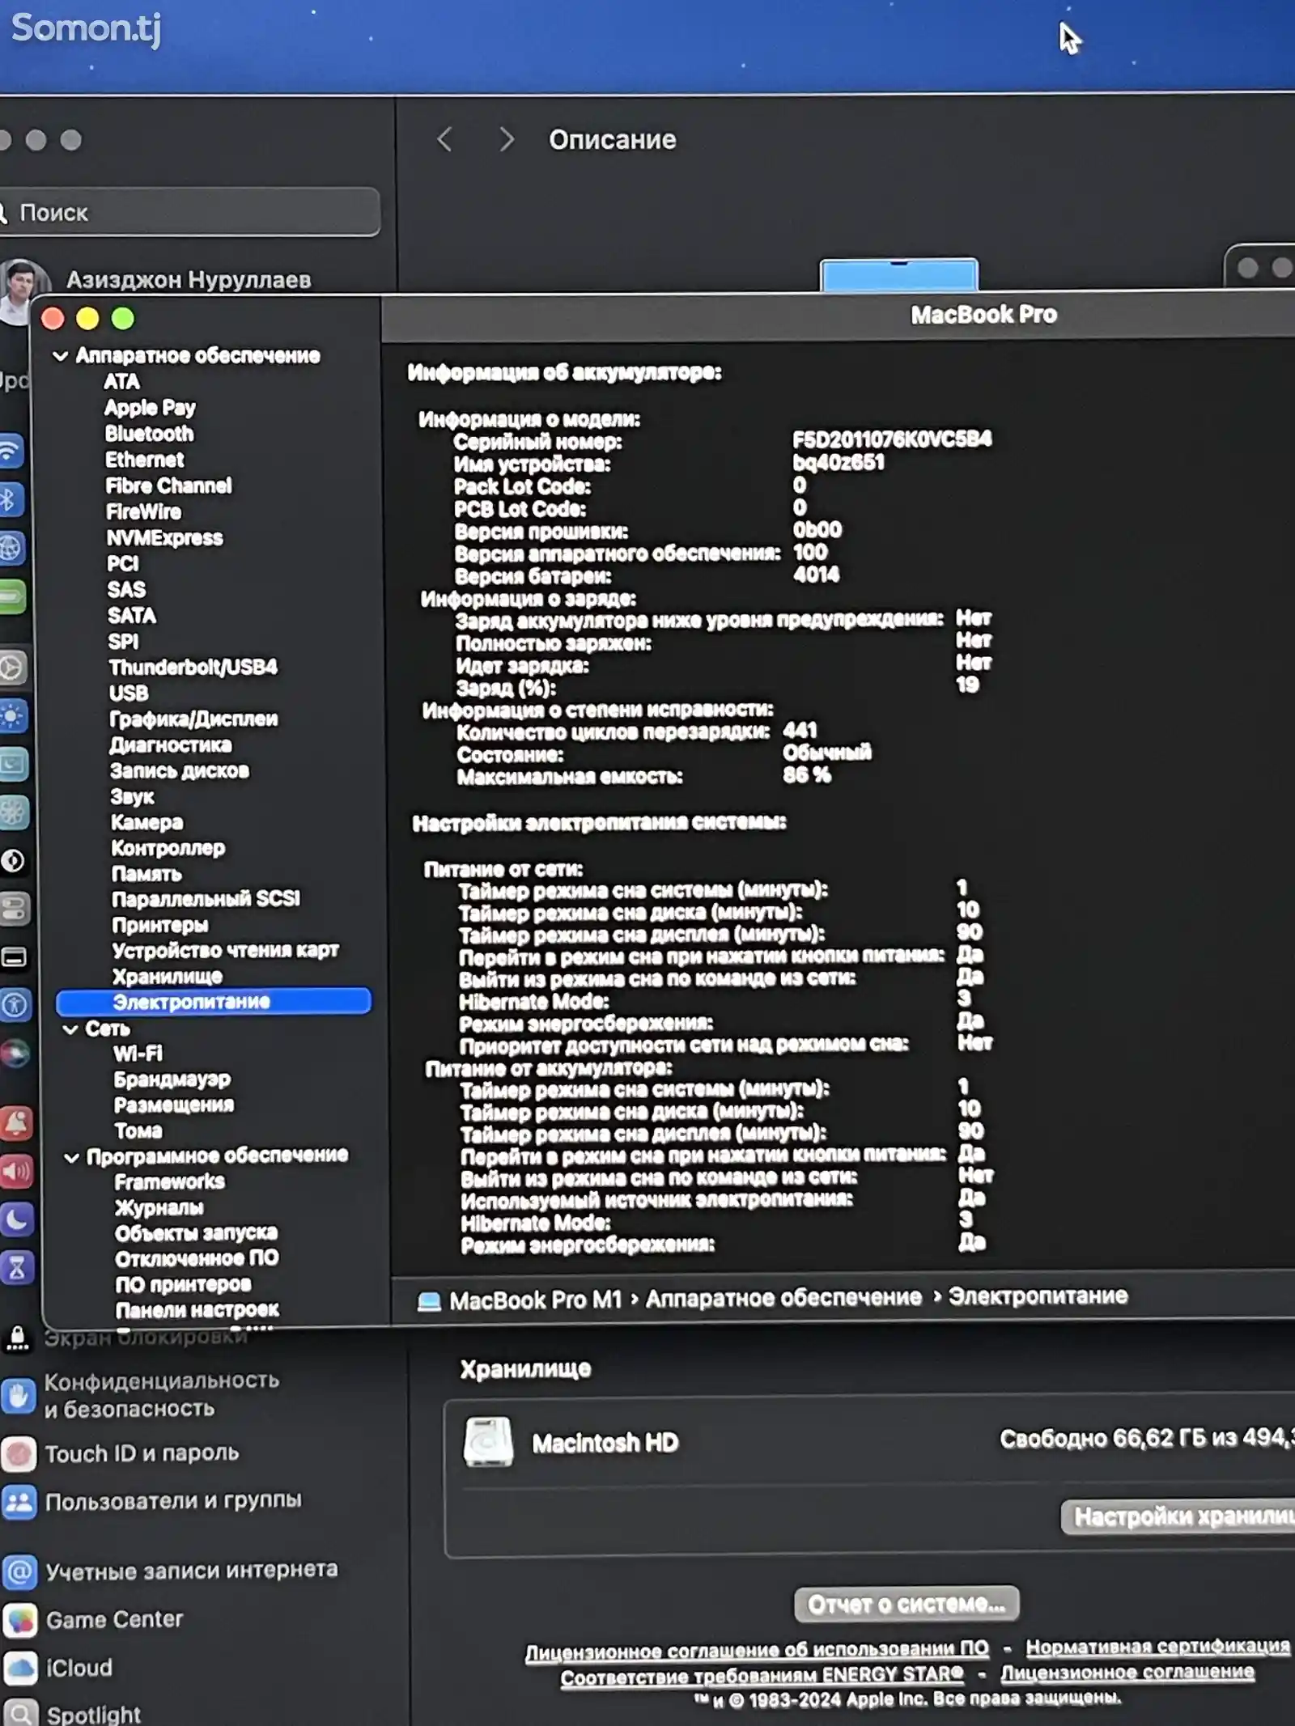The image size is (1295, 1726).
Task: Select SATA entry
Action: (x=132, y=616)
